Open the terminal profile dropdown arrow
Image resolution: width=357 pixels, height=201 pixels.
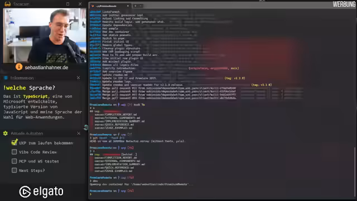tap(141, 6)
